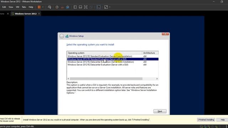The height and width of the screenshot is (128, 228).
Task: Open the View menu
Action: pyautogui.click(x=11, y=7)
